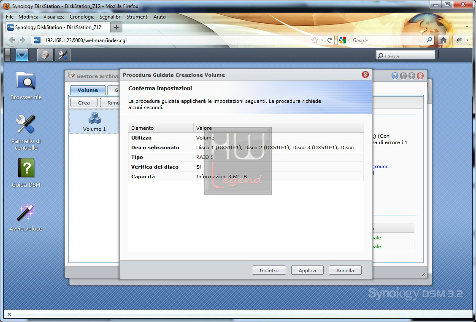The image size is (476, 322).
Task: Click Crea button in Gestore archiviazione
Action: click(x=84, y=102)
